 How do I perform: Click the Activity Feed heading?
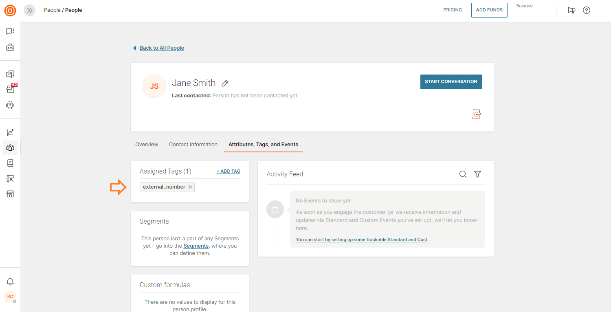pyautogui.click(x=285, y=174)
